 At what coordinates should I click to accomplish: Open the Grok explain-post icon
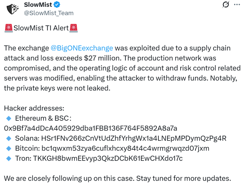[x=226, y=5]
